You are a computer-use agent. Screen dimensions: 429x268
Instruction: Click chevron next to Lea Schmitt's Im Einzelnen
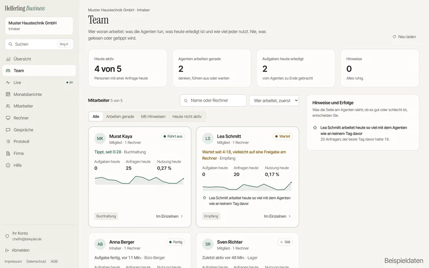[290, 216]
